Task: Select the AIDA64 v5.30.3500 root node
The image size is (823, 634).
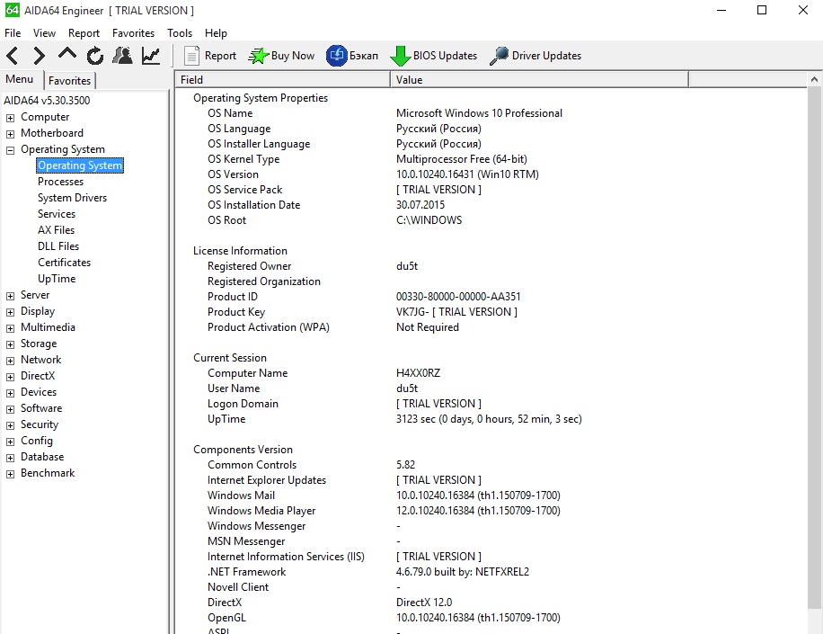Action: 47,101
